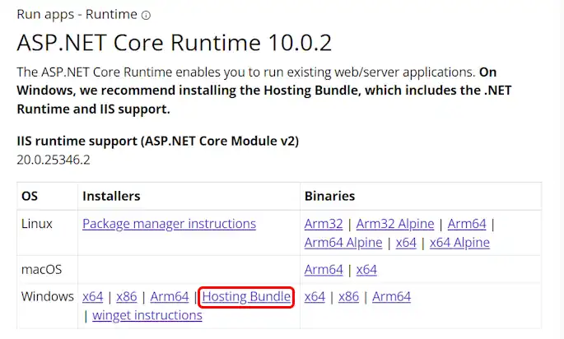
Task: Click Linux Arm64 binary link
Action: tap(467, 223)
